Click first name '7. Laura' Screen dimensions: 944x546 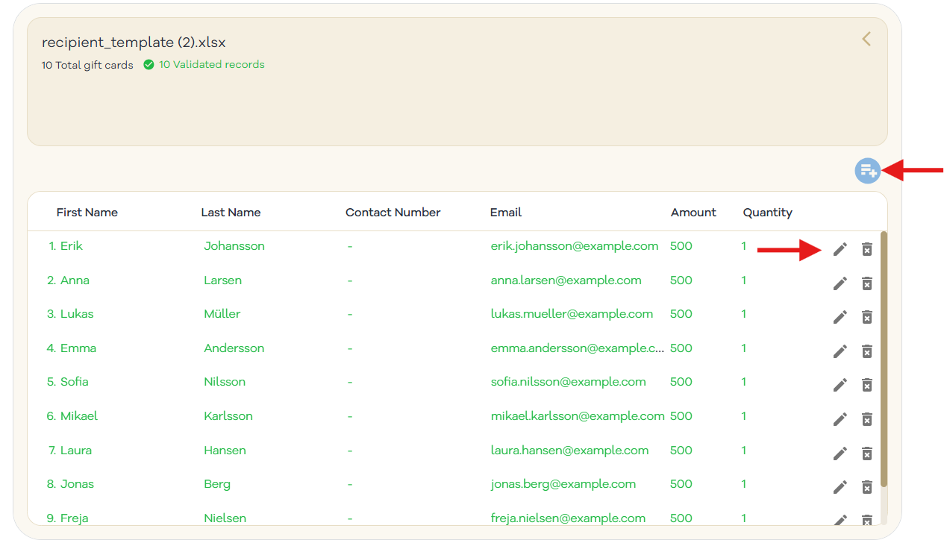pyautogui.click(x=70, y=451)
